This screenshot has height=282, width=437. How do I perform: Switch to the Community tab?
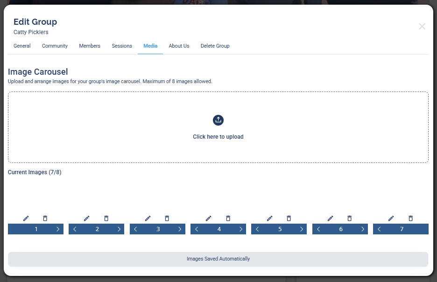click(55, 46)
